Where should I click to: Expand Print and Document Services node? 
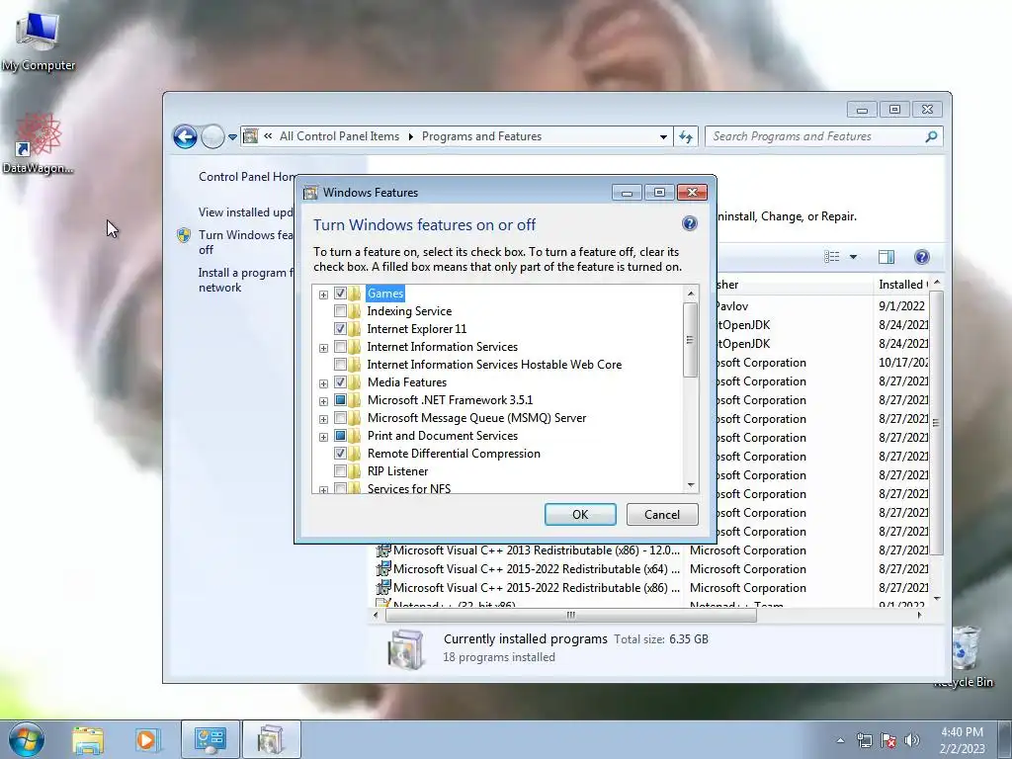(323, 437)
